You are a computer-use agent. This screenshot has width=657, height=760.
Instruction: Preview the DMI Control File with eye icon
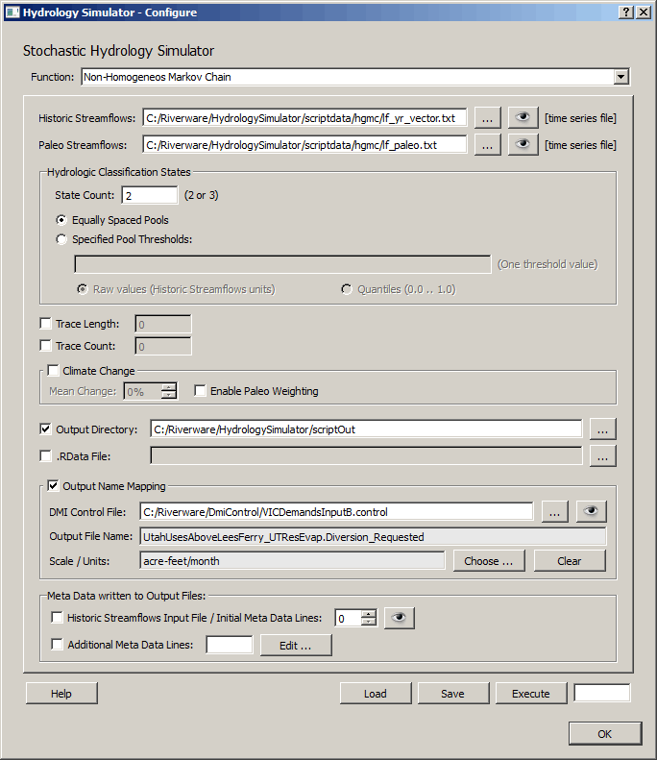pos(591,512)
